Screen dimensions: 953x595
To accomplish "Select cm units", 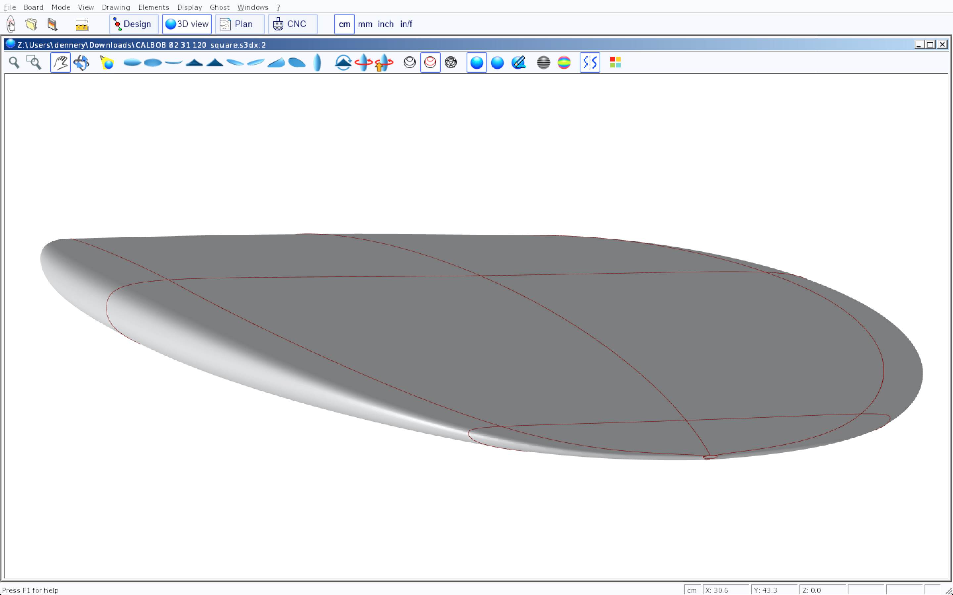I will tap(344, 24).
